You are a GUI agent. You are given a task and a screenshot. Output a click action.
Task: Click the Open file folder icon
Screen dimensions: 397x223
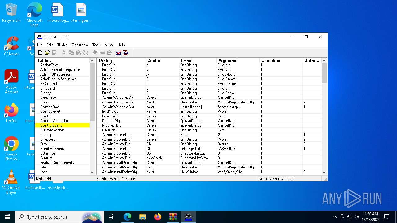47,53
